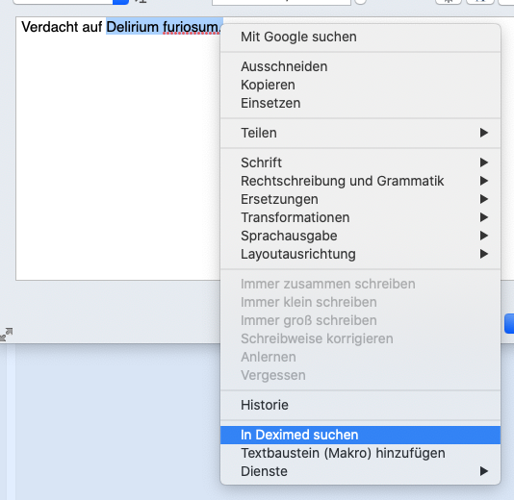Choose 'Textbaustein (Makro) hinzufügen'
This screenshot has width=514, height=500.
(x=360, y=453)
